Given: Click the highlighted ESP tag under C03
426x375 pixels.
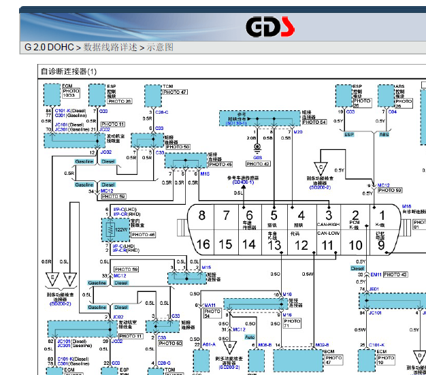Looking at the screenshot, I should coord(349,135).
